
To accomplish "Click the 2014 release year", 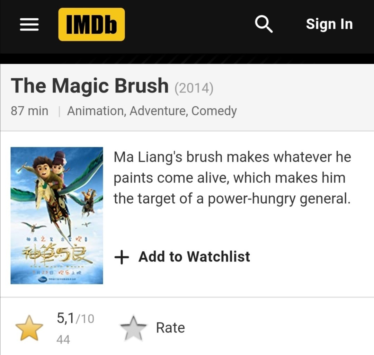I will click(x=194, y=88).
